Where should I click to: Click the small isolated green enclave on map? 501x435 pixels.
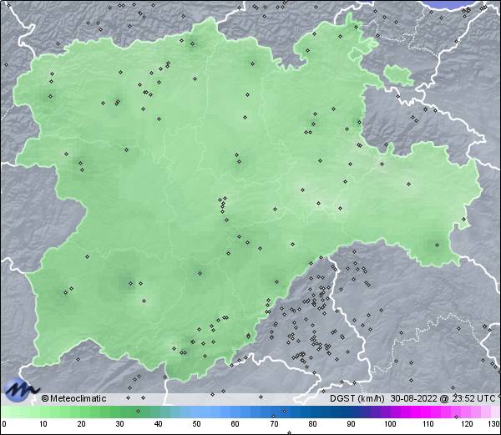(399, 74)
